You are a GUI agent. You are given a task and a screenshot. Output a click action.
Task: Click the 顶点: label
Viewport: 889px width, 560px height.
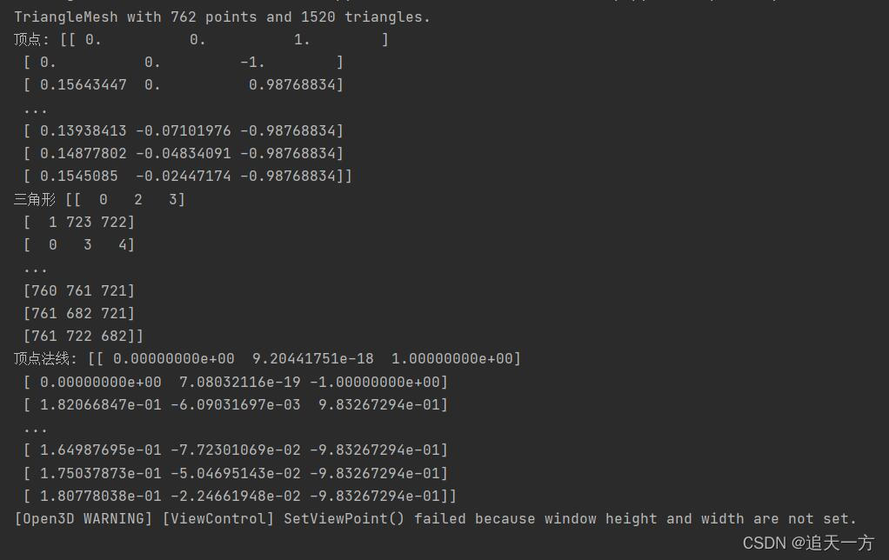[x=32, y=39]
